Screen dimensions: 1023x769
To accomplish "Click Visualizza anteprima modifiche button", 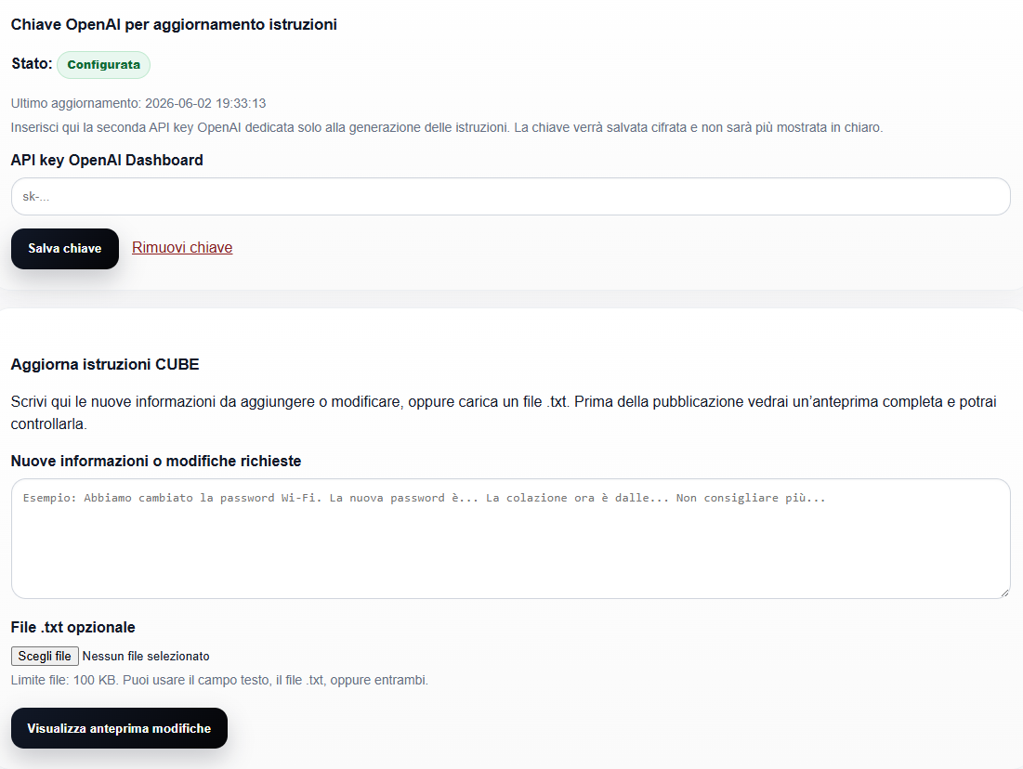I will point(119,728).
